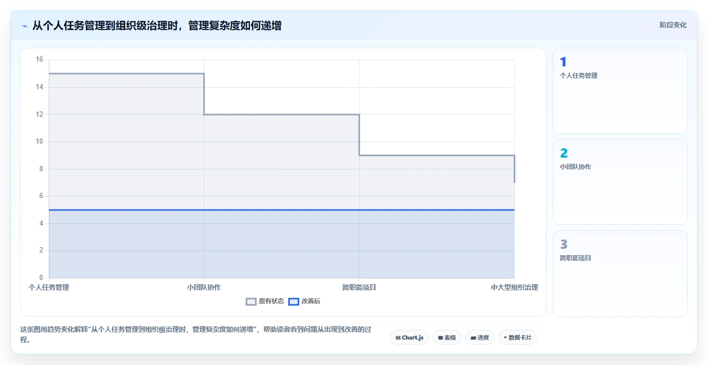Click the x-axis label 小团队协作

(x=204, y=287)
